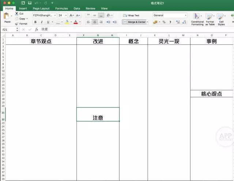Select the 核心观点 header cell

point(211,94)
